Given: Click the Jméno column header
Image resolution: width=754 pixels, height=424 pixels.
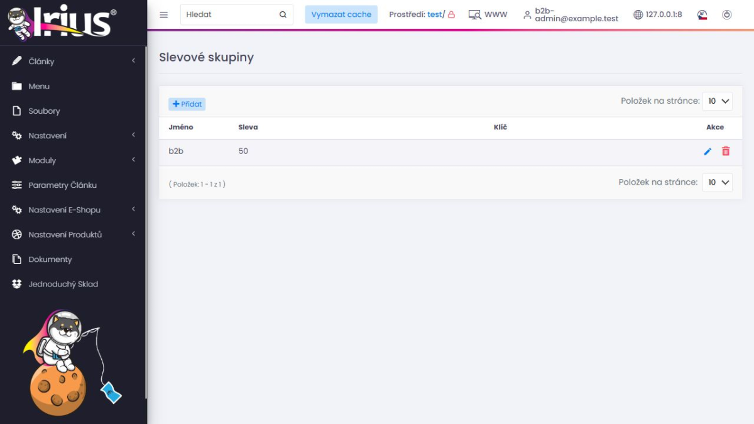Looking at the screenshot, I should coord(181,127).
